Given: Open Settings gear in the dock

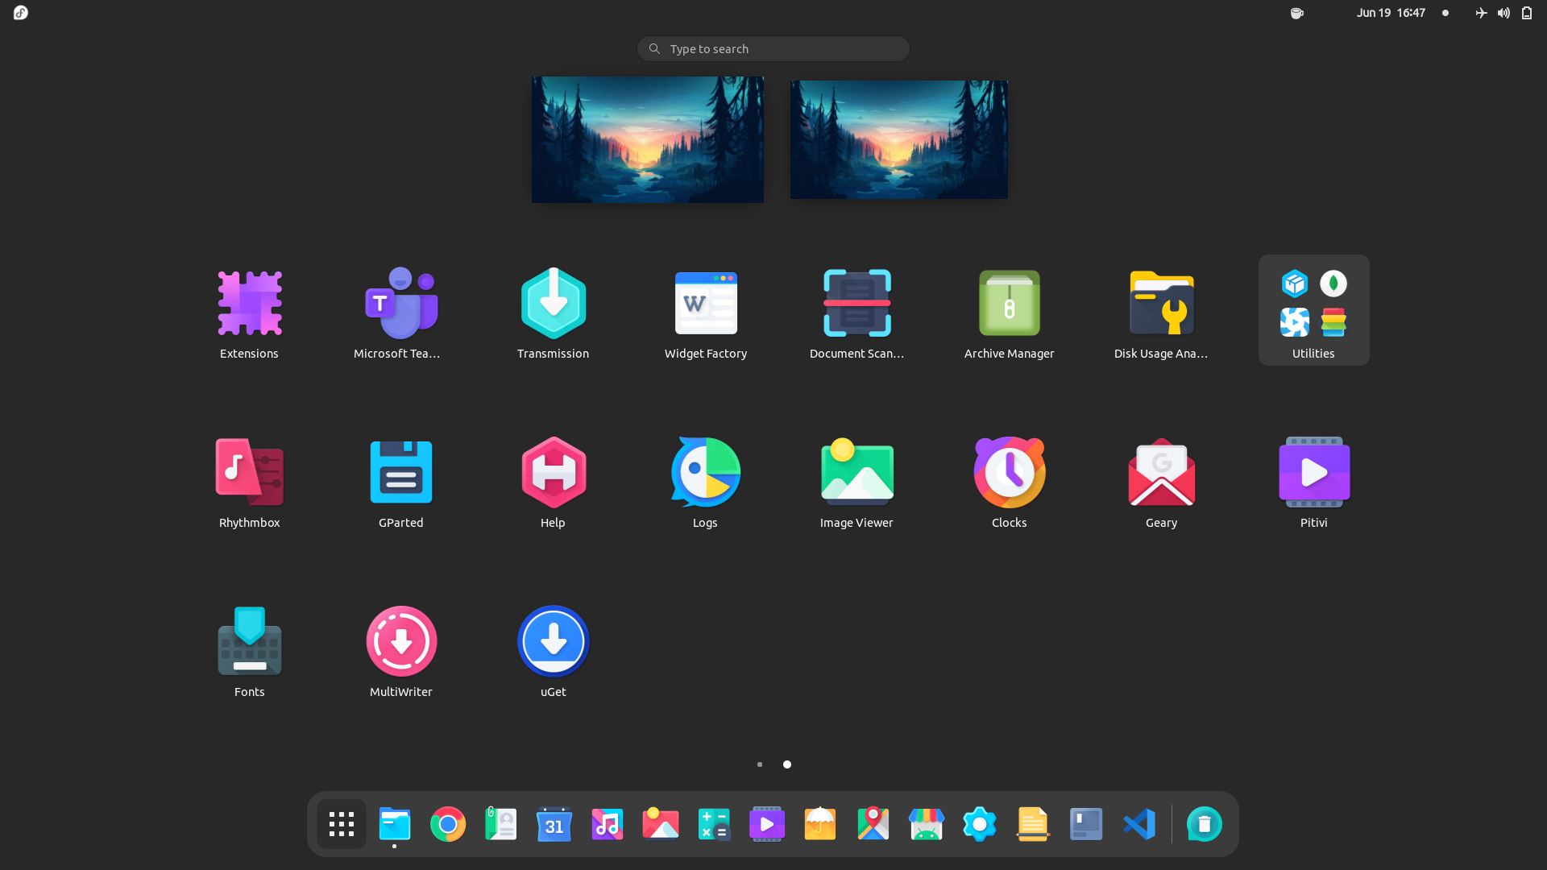Looking at the screenshot, I should point(980,824).
